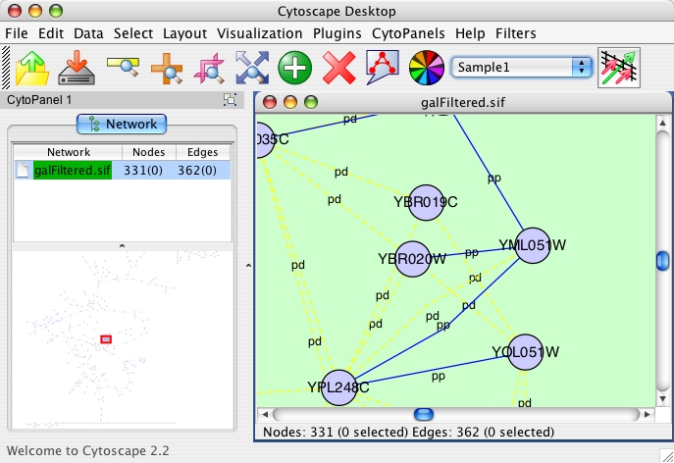Select node YPL248C
Image resolution: width=674 pixels, height=463 pixels.
click(338, 387)
